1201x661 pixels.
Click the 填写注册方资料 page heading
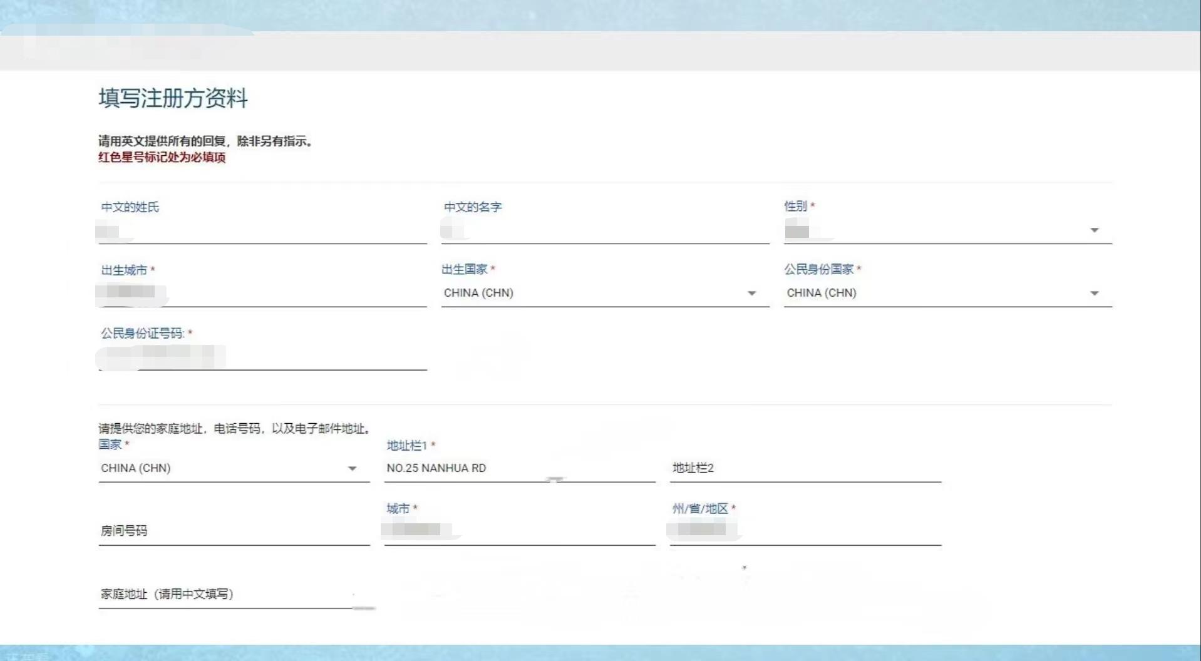click(x=173, y=99)
